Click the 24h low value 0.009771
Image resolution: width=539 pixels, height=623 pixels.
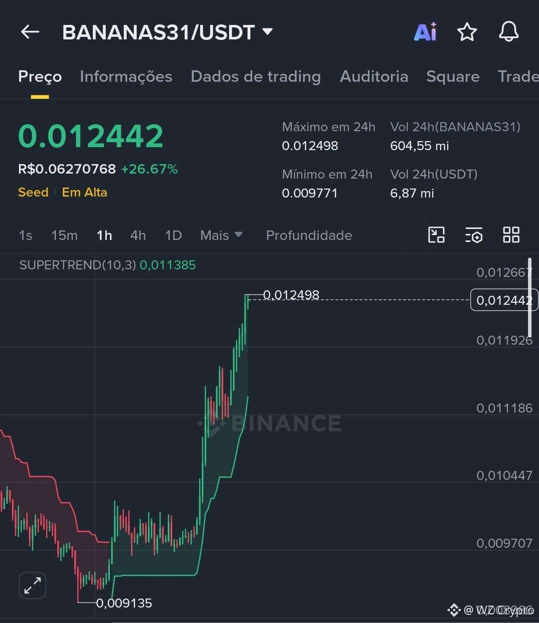[x=309, y=193]
